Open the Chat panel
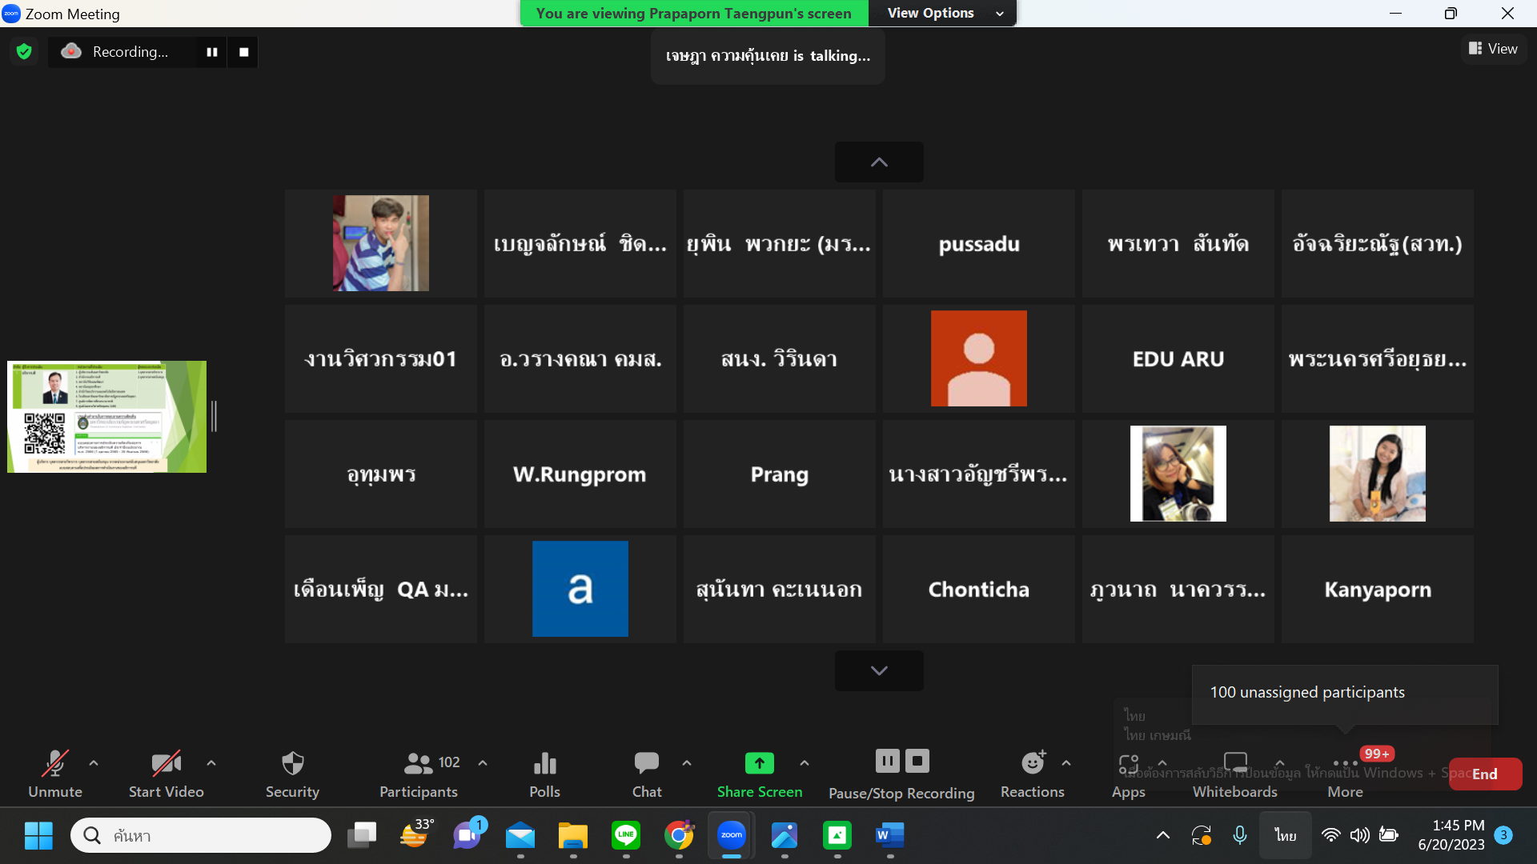Screen dimensions: 1537x864 647,774
